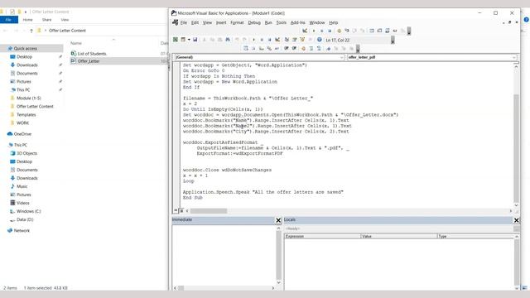Click Break icon in the Standard toolbar
530x298 pixels.
pos(262,40)
